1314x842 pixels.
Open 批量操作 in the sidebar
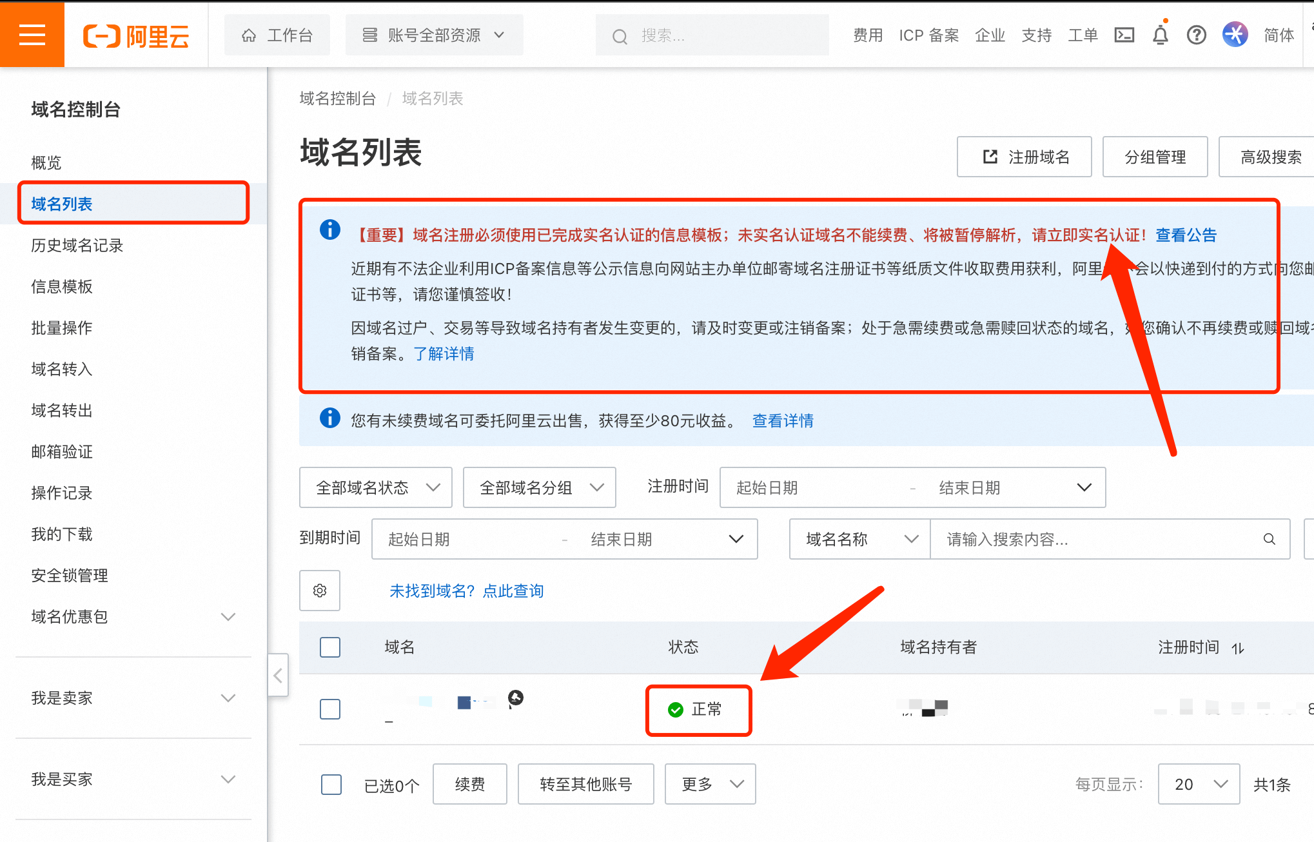pos(62,328)
